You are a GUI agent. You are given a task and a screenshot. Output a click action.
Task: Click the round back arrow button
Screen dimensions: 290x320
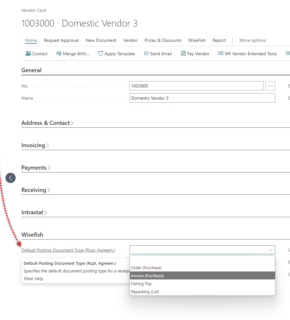(11, 178)
